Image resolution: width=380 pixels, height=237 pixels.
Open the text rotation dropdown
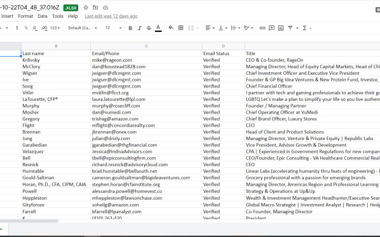pos(249,28)
